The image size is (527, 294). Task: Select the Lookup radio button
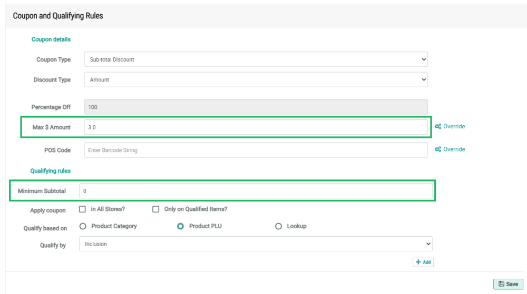(278, 226)
